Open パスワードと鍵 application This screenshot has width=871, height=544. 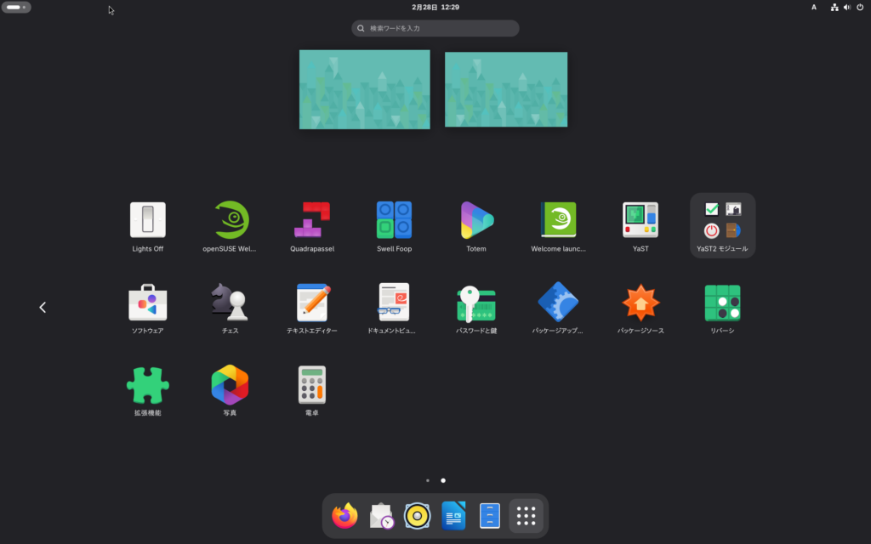pyautogui.click(x=476, y=302)
